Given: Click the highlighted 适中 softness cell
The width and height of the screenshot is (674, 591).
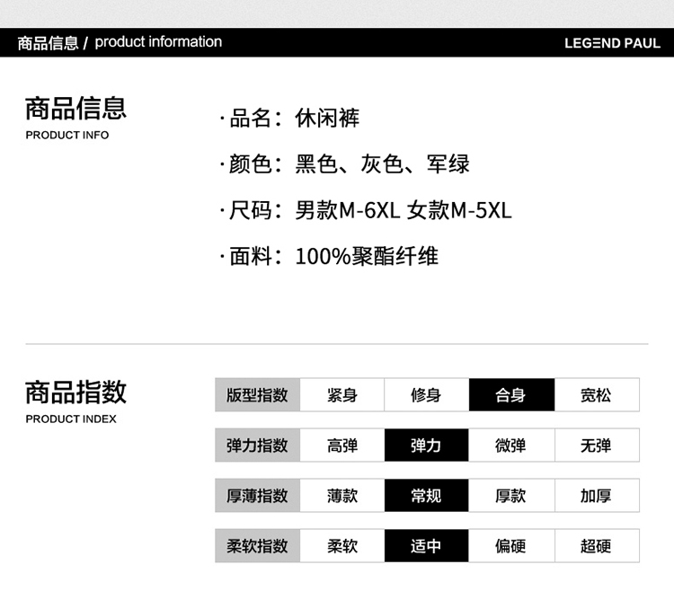Looking at the screenshot, I should (426, 546).
